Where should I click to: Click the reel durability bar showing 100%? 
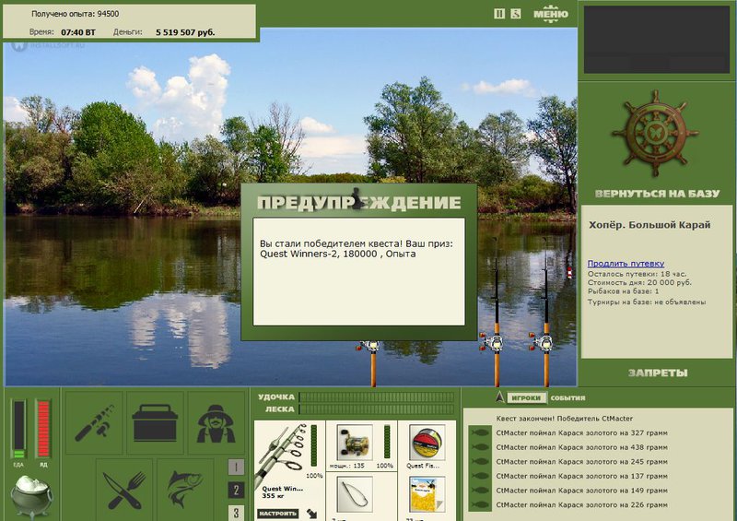pyautogui.click(x=387, y=442)
